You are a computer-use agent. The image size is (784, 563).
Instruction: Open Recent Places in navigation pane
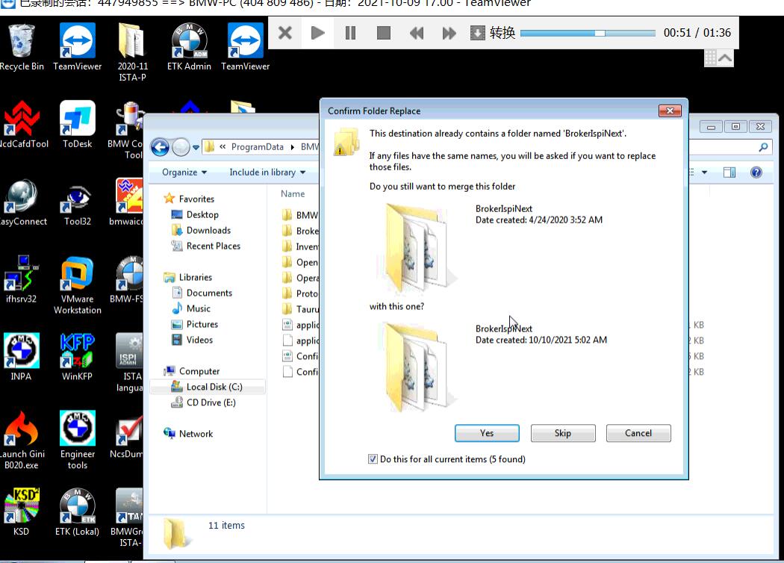213,246
